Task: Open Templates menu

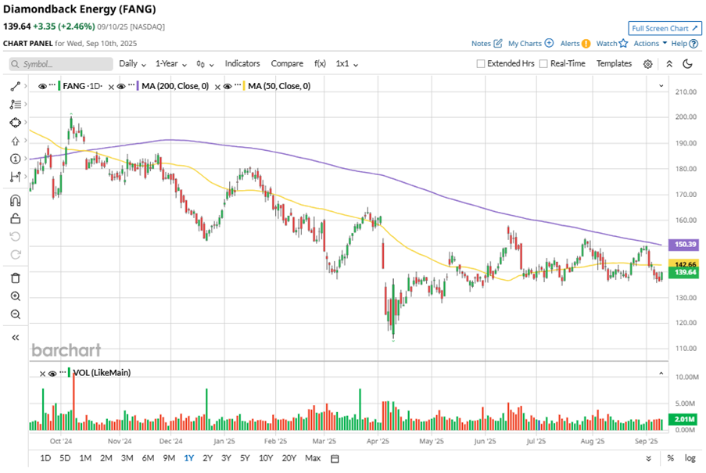Action: (615, 63)
